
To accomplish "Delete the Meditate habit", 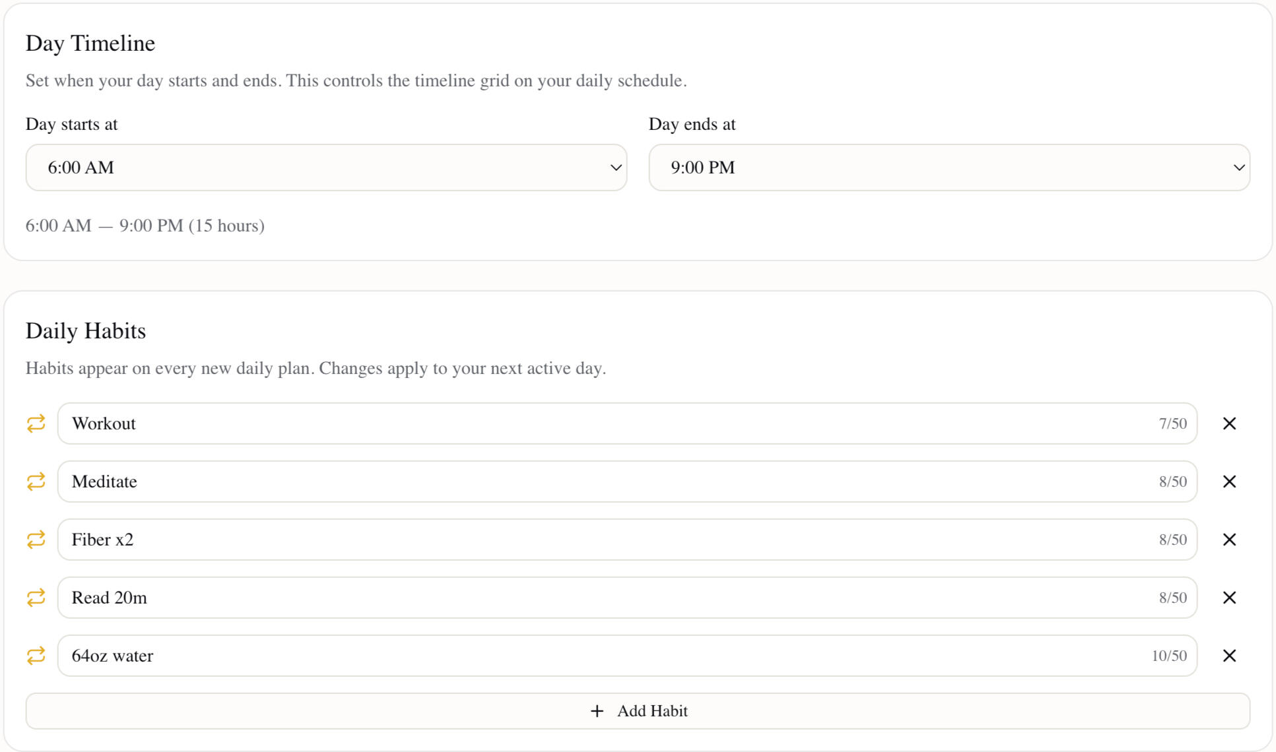I will (1229, 482).
